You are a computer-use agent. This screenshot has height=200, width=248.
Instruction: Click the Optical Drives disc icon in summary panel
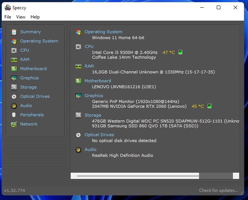click(x=78, y=135)
